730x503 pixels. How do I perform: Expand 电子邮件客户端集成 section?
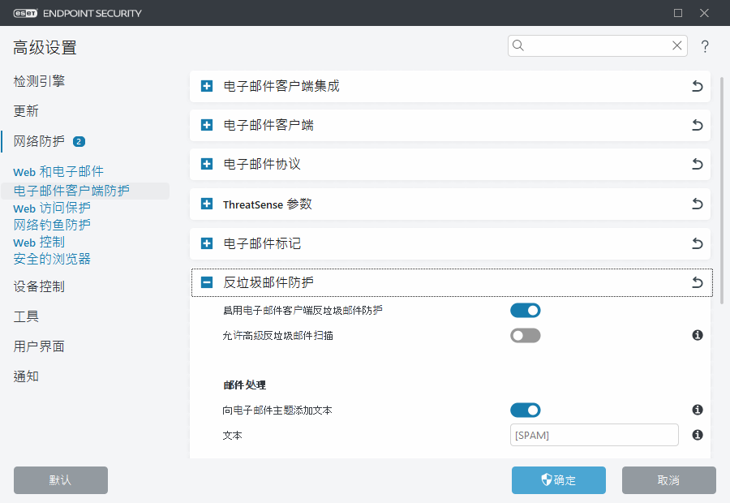(207, 86)
